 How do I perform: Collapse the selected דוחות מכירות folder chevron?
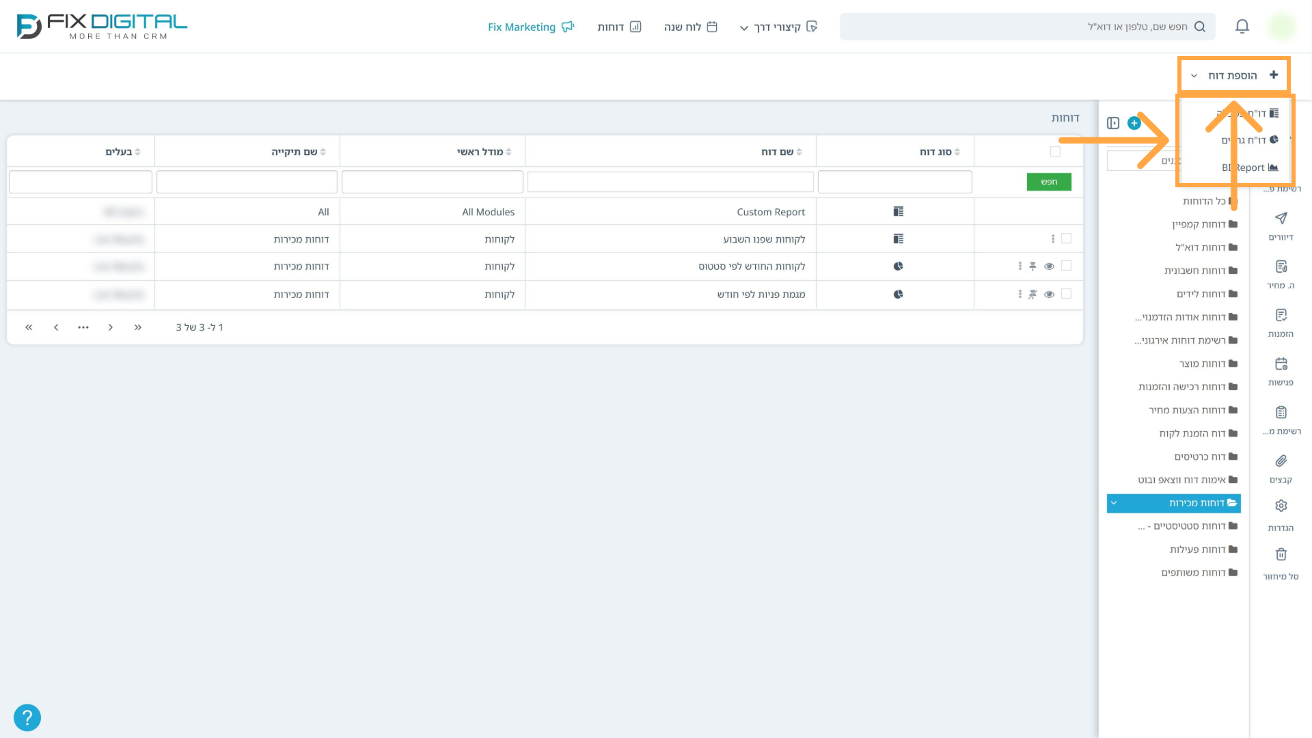point(1114,503)
